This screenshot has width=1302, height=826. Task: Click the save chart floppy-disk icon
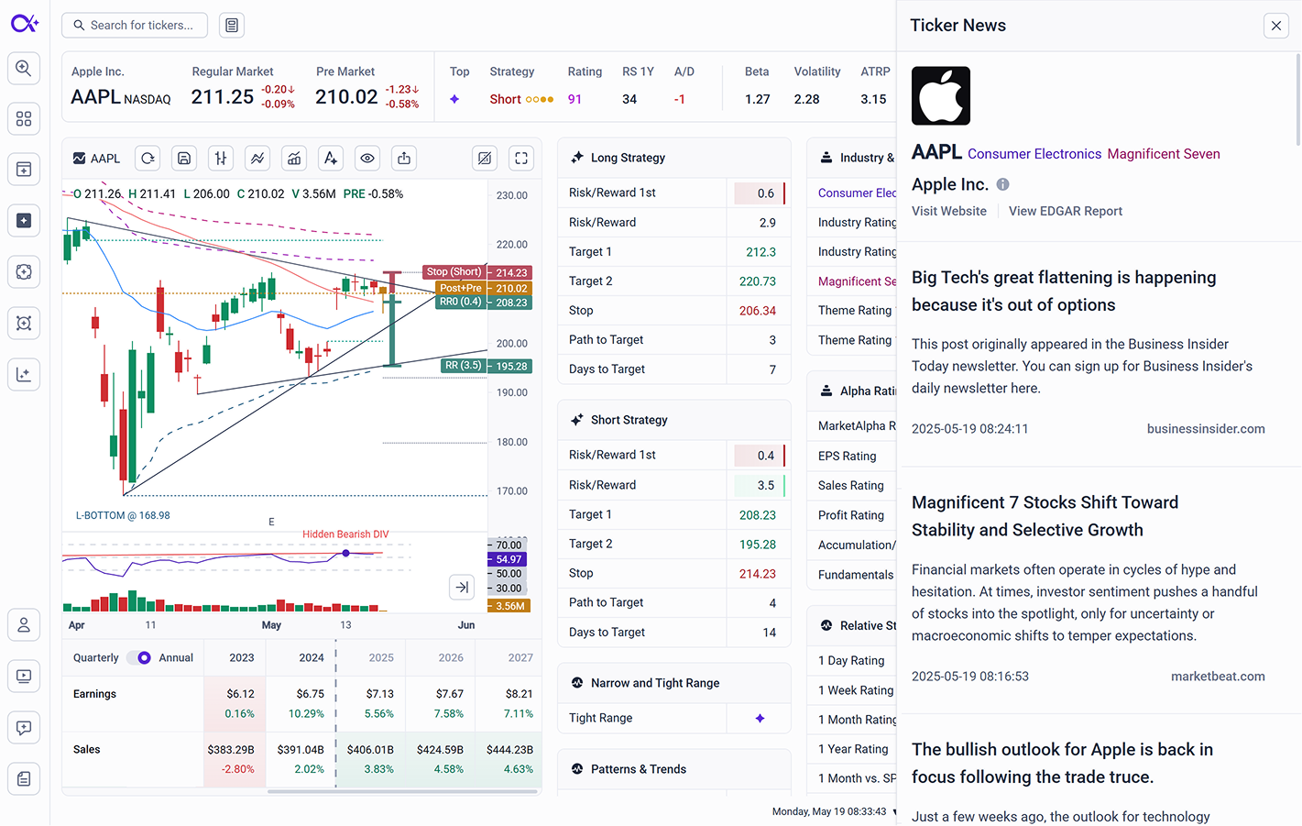pyautogui.click(x=184, y=159)
